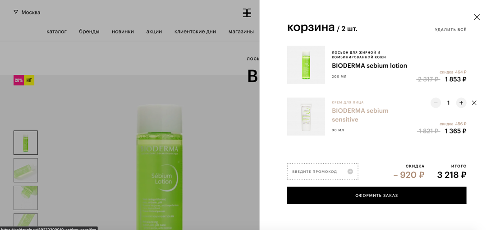Click the Gold Apple logo icon

coord(247,13)
